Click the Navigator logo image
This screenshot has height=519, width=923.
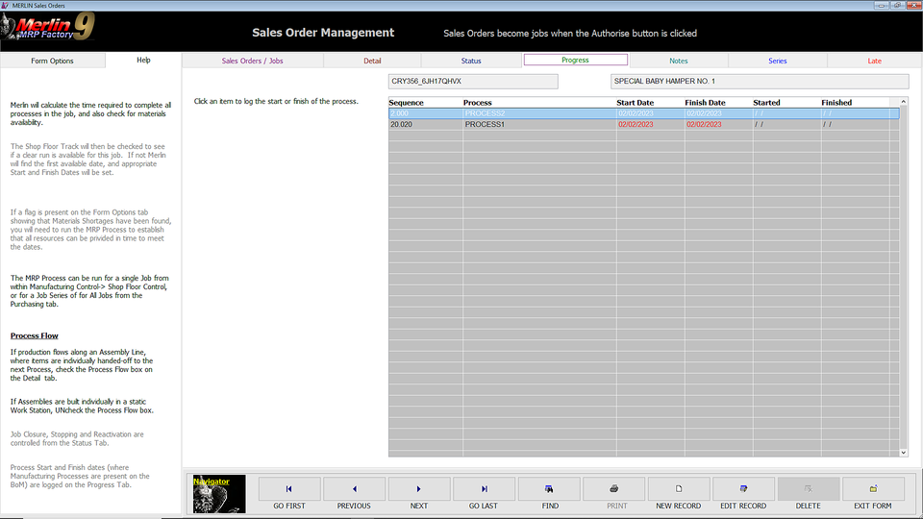click(219, 494)
